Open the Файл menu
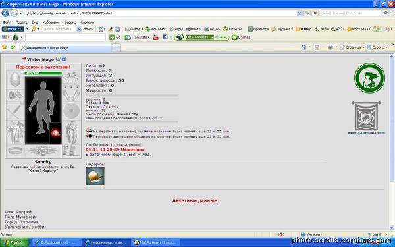 pos(7,22)
